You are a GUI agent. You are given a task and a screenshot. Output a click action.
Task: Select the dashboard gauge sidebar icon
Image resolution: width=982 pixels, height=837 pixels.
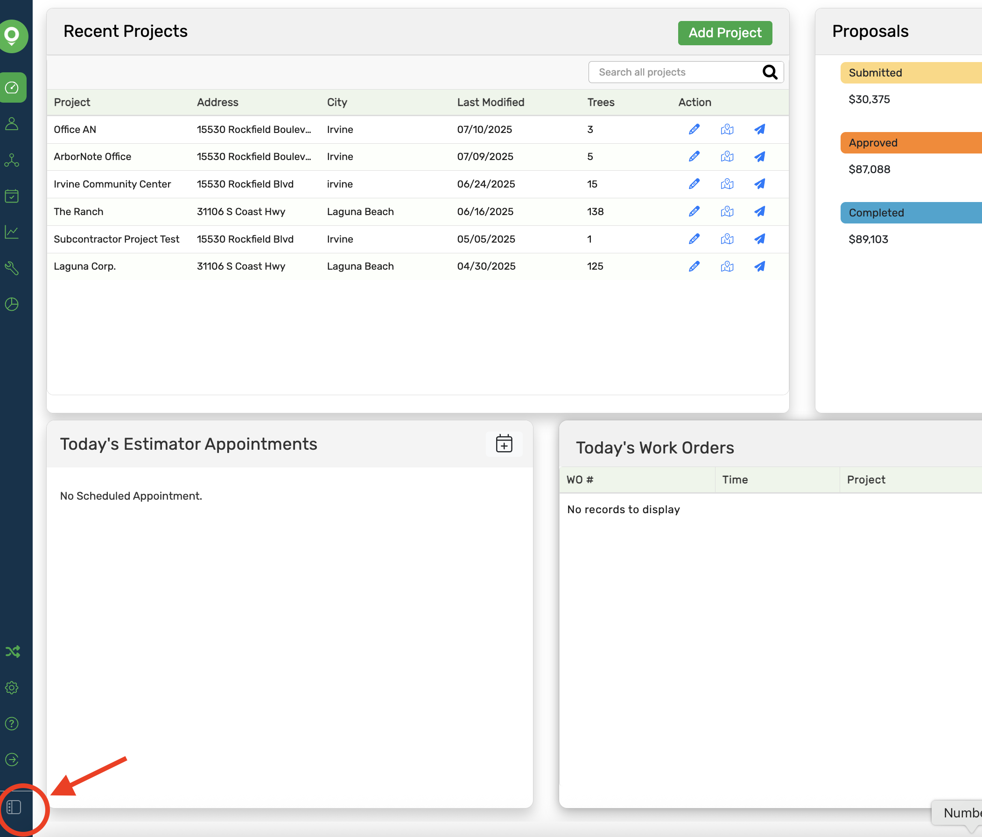pos(12,88)
